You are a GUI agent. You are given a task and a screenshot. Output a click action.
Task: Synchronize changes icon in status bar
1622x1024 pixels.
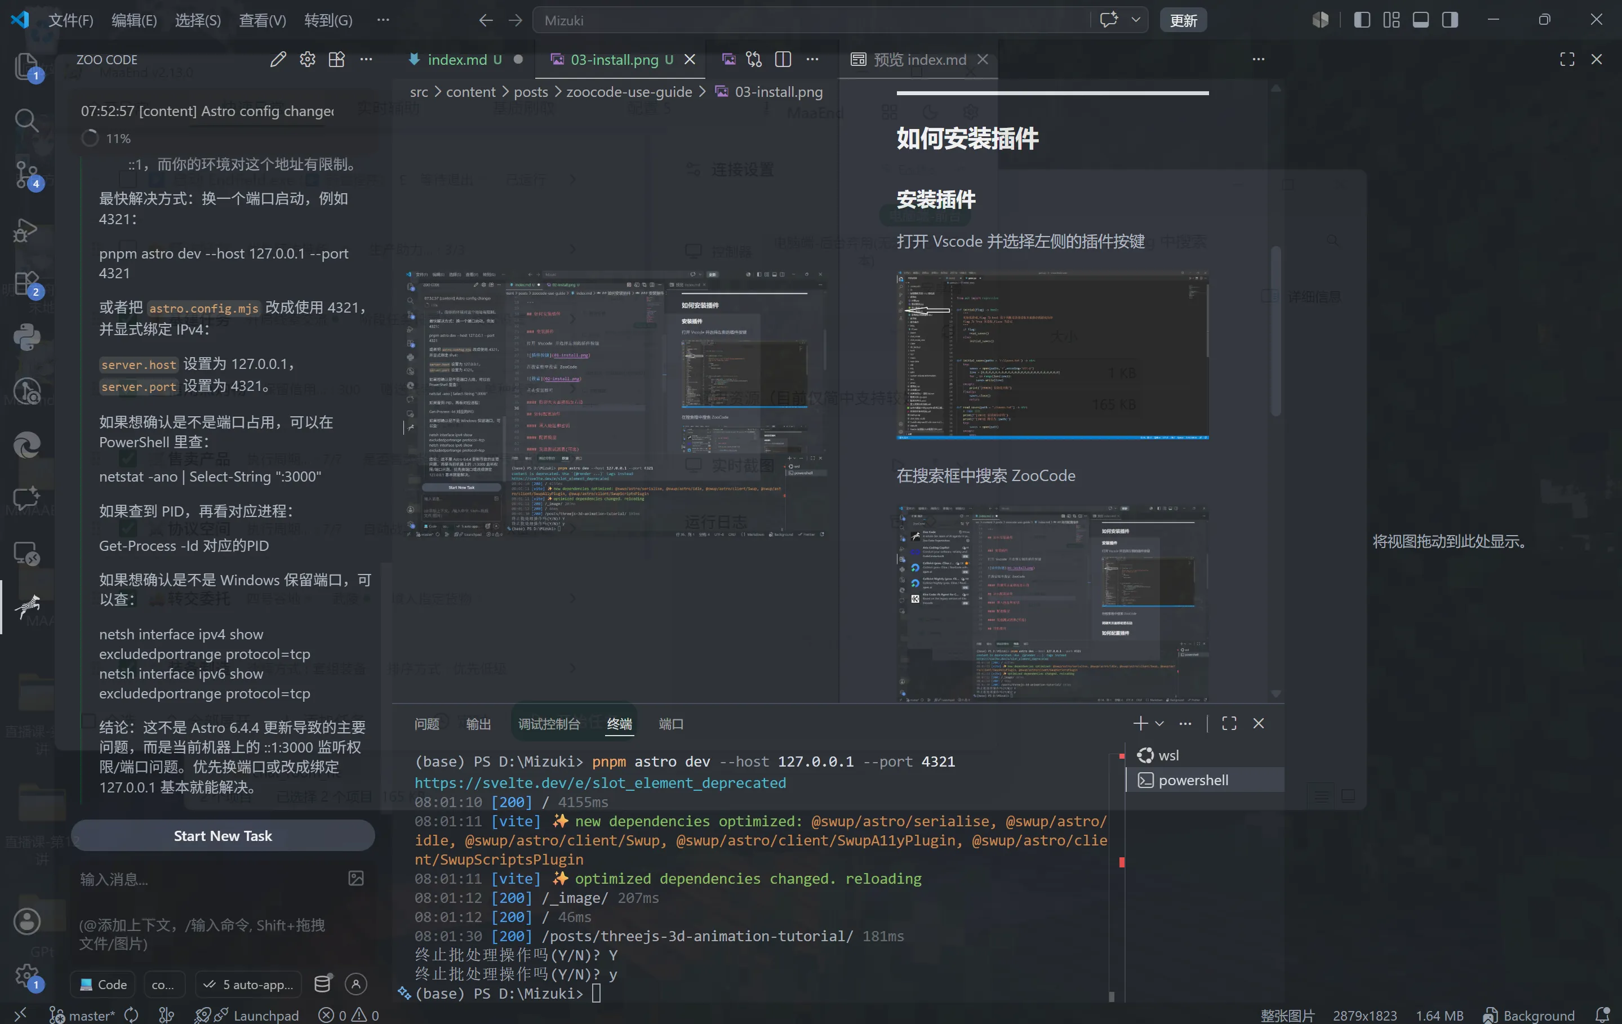[131, 1014]
